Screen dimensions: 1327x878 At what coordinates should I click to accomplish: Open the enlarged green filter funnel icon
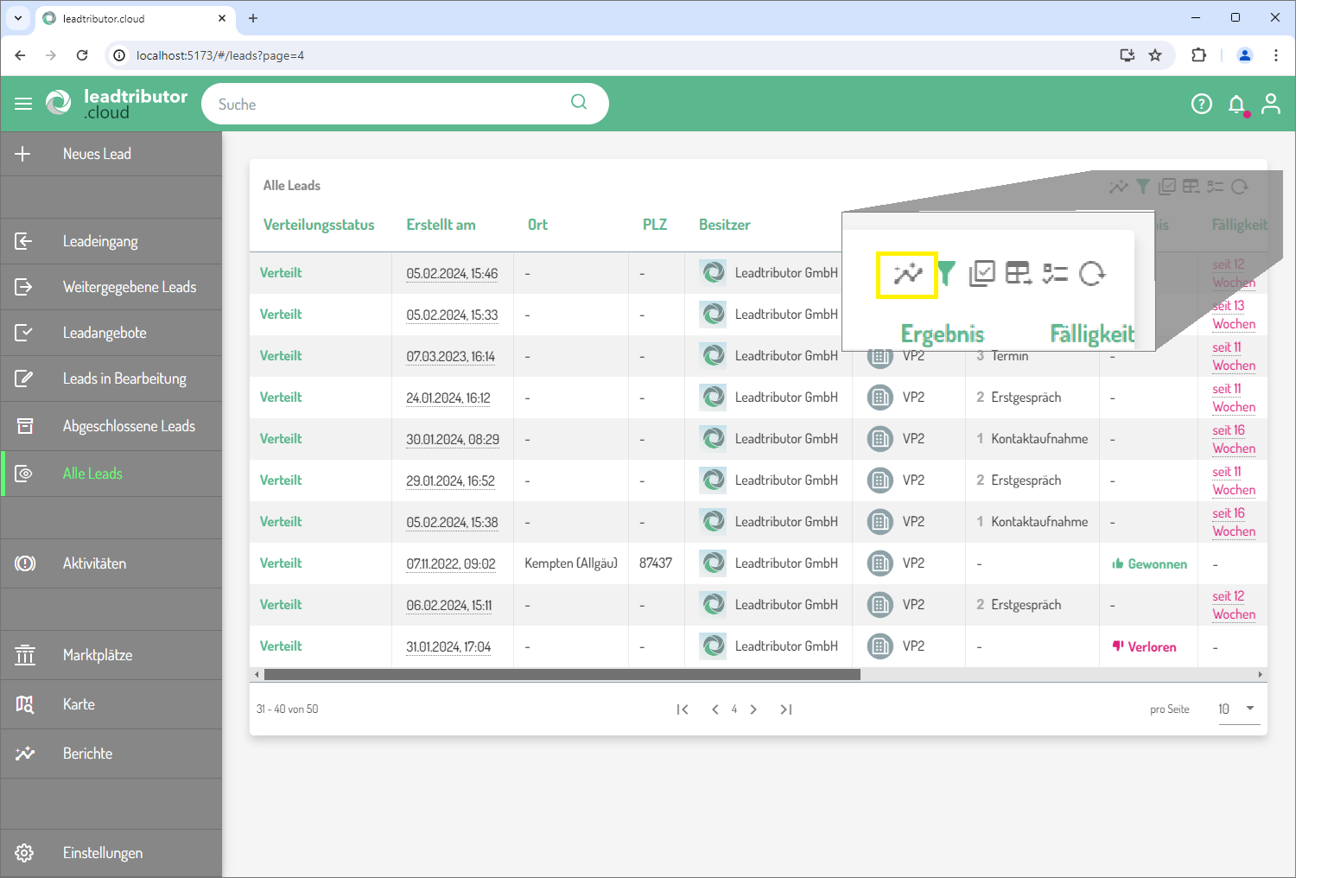[x=947, y=274]
